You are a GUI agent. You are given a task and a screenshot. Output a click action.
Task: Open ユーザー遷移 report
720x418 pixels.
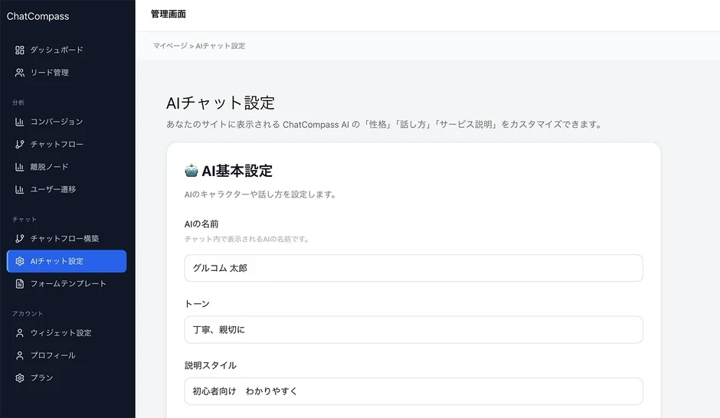tap(67, 189)
